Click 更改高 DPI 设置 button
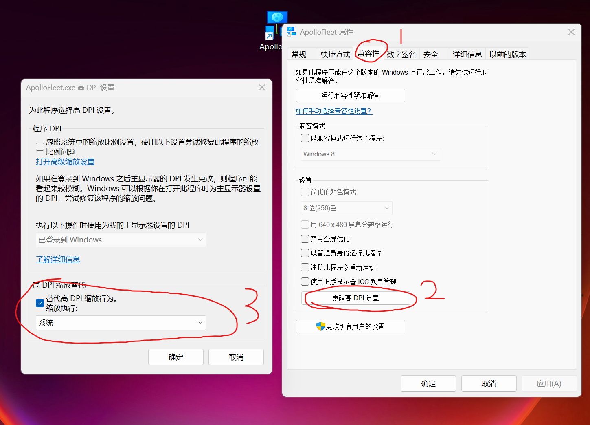Screen dimensions: 590x425 (355, 298)
